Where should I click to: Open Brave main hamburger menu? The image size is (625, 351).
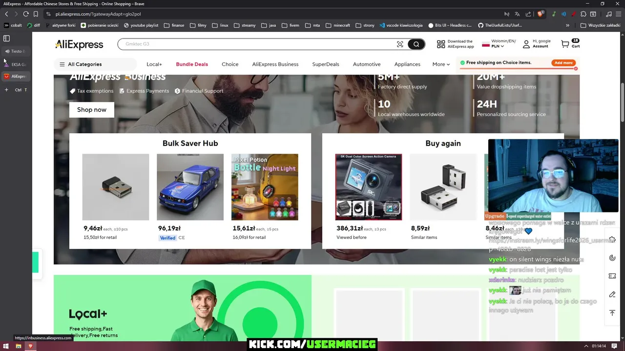[x=618, y=14]
